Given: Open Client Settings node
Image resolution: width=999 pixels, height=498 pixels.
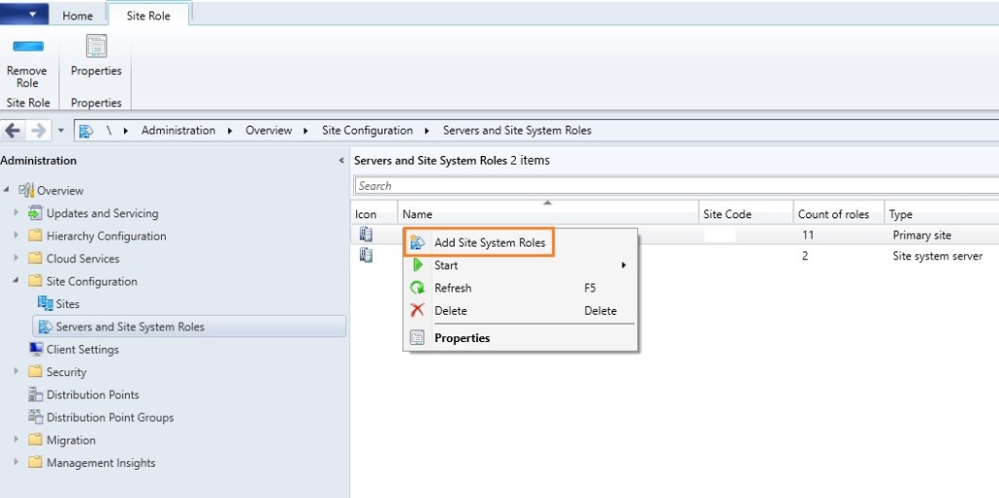Looking at the screenshot, I should 82,350.
